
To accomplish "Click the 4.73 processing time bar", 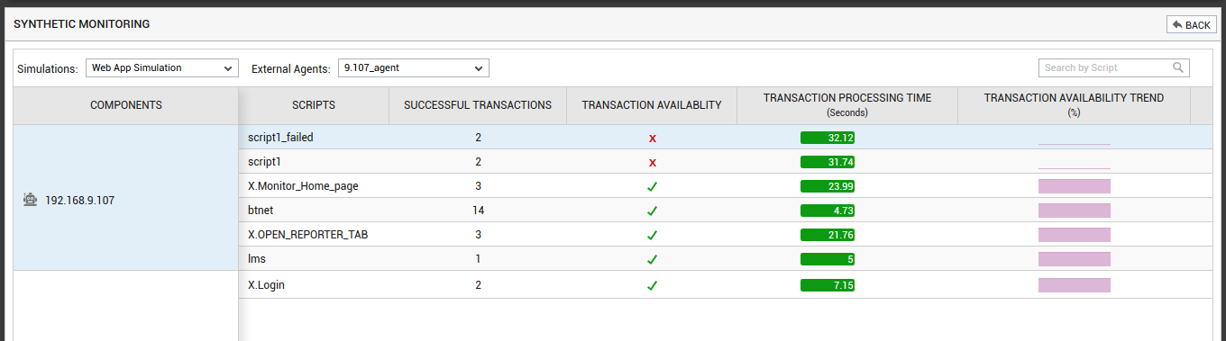I will point(828,211).
